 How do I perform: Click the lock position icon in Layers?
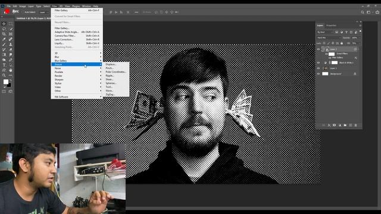click(x=333, y=43)
